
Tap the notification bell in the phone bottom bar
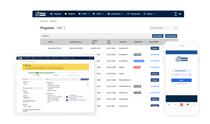click(x=188, y=105)
